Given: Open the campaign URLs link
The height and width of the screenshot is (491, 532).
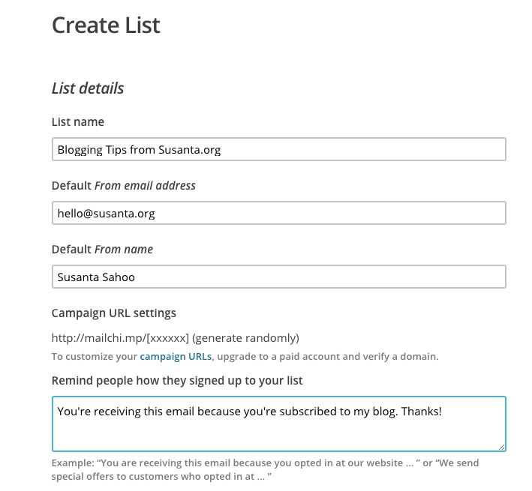Looking at the screenshot, I should click(x=176, y=356).
